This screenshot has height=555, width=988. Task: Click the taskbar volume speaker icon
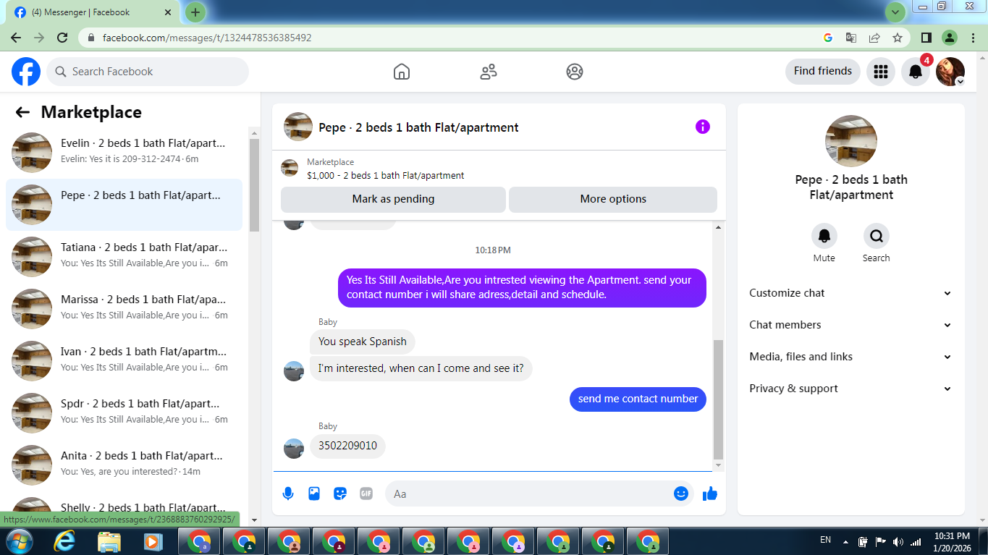pos(898,541)
